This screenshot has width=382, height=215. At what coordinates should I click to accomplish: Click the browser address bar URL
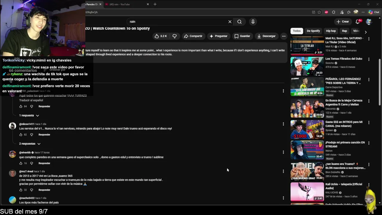point(92,12)
